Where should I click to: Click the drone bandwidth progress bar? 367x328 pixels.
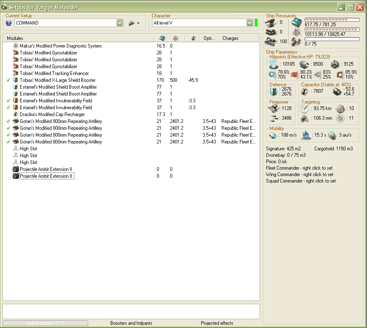[x=332, y=39]
